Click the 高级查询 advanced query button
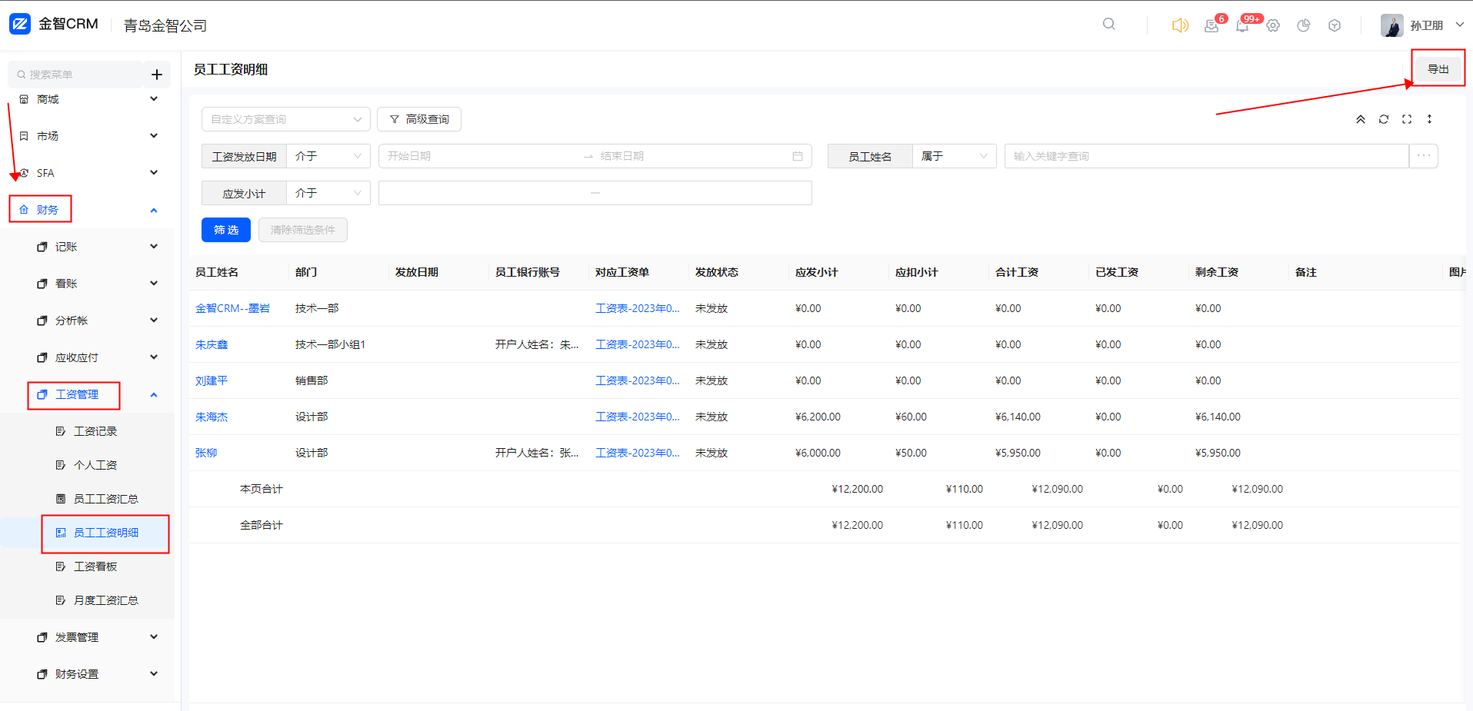The height and width of the screenshot is (711, 1473). coord(419,119)
